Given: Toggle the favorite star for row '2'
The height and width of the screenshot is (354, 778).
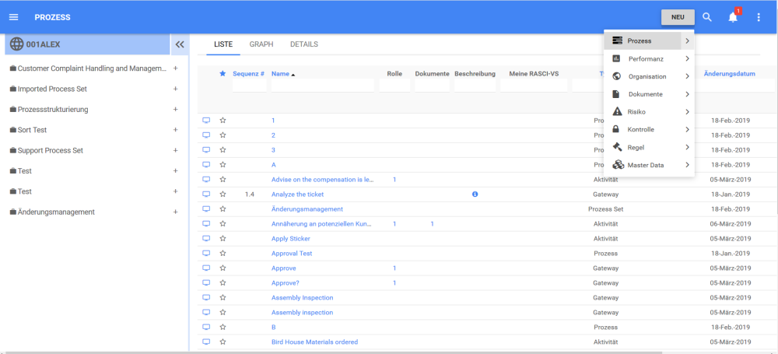Looking at the screenshot, I should 223,135.
